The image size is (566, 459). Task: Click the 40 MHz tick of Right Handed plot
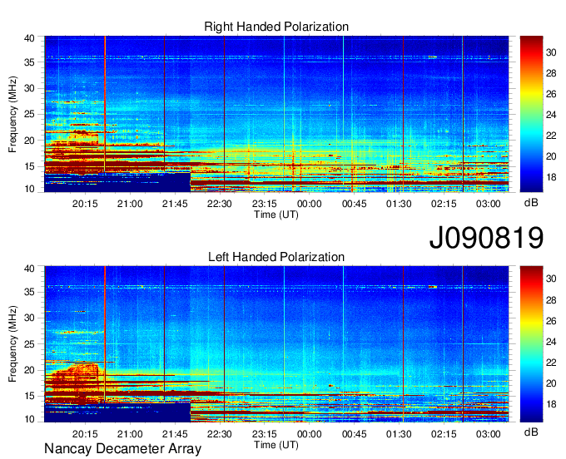[x=29, y=38]
